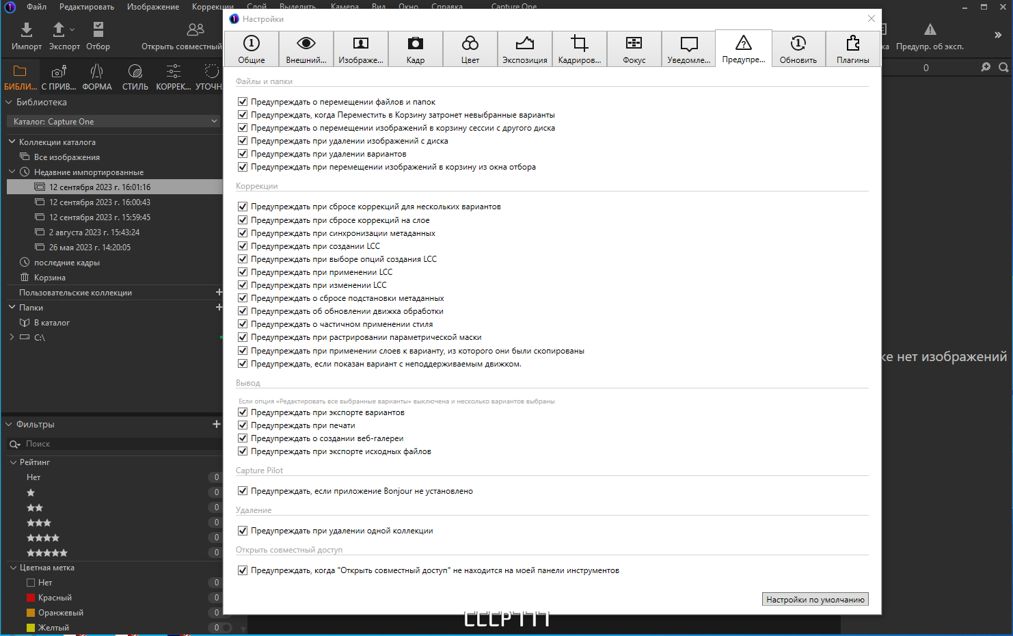This screenshot has width=1013, height=636.
Task: Toggle Bonjour not installed warning
Action: [243, 490]
